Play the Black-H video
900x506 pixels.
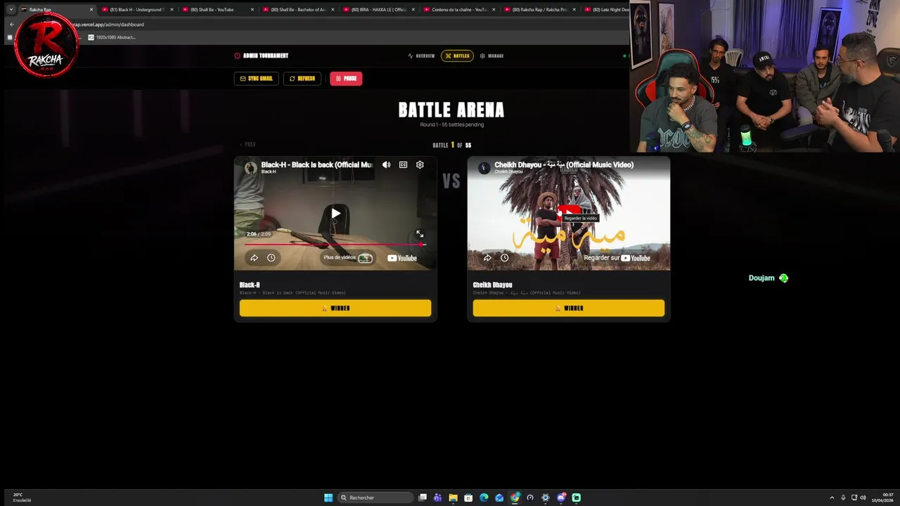tap(335, 214)
